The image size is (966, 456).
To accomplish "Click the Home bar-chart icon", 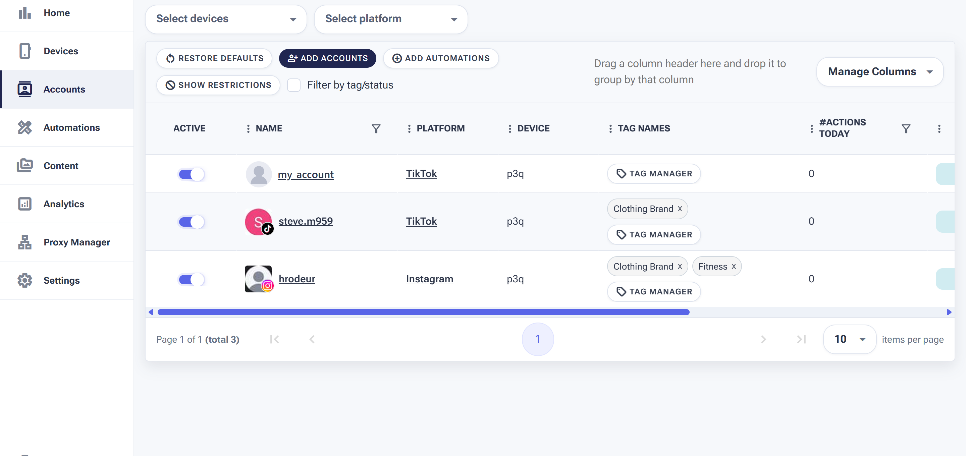I will pyautogui.click(x=25, y=13).
